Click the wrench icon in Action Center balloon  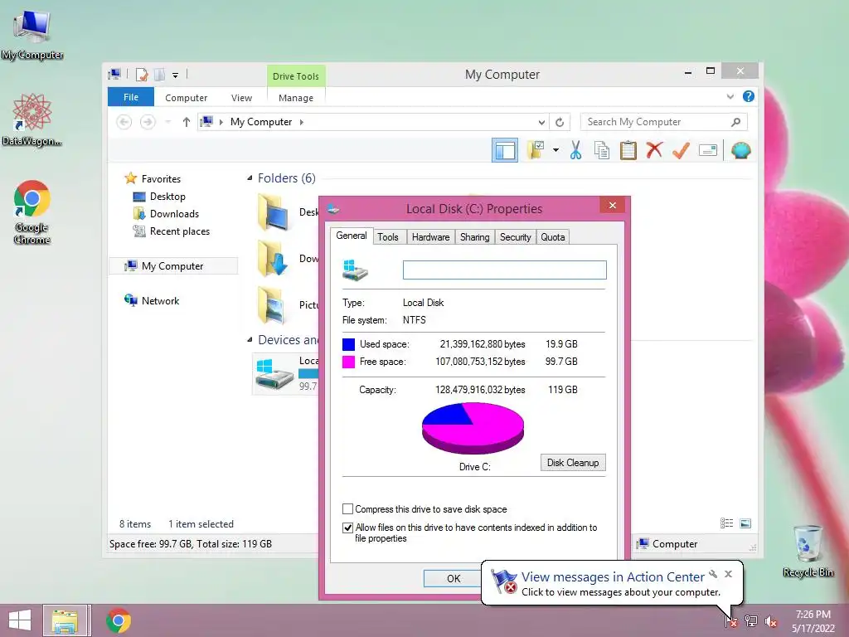pyautogui.click(x=713, y=574)
